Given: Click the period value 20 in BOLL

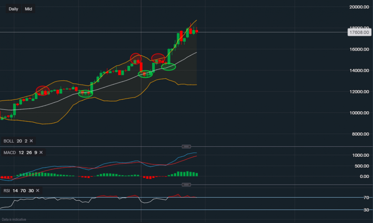Looking at the screenshot, I should click(x=19, y=141).
